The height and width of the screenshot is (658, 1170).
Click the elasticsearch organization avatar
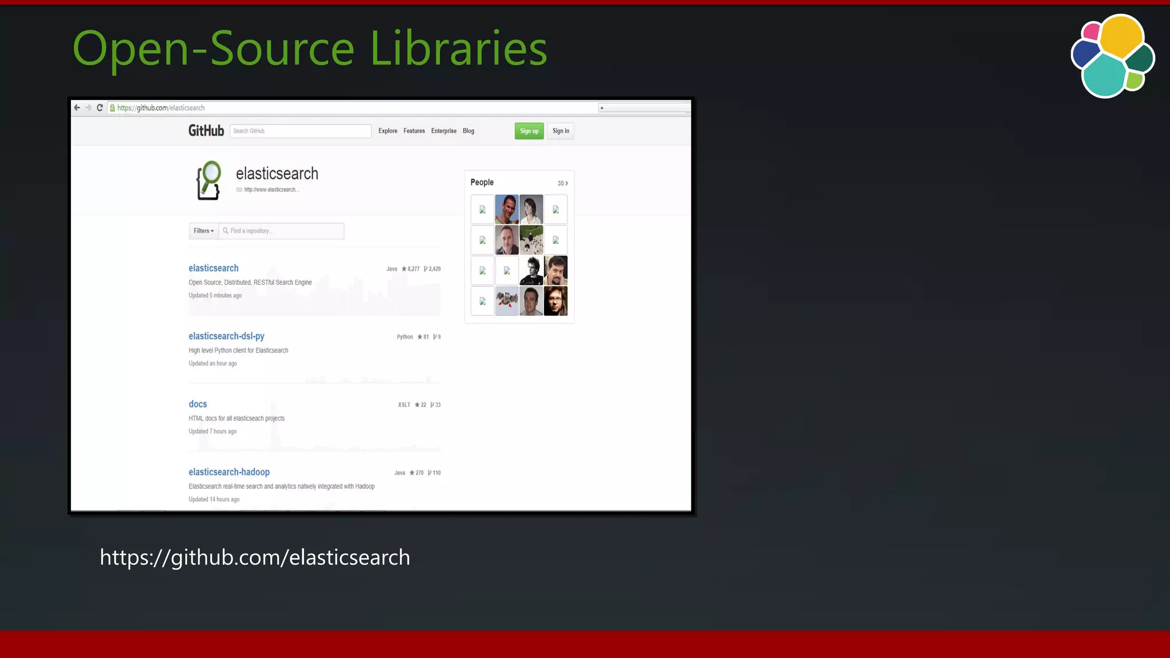click(x=209, y=180)
